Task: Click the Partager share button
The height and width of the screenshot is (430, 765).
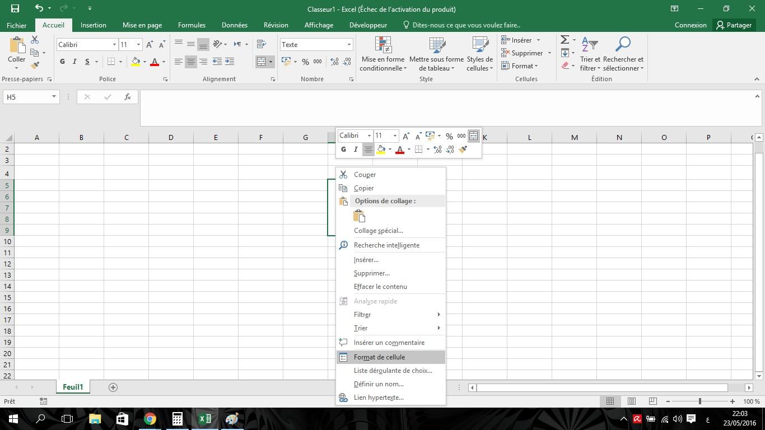Action: coord(734,25)
